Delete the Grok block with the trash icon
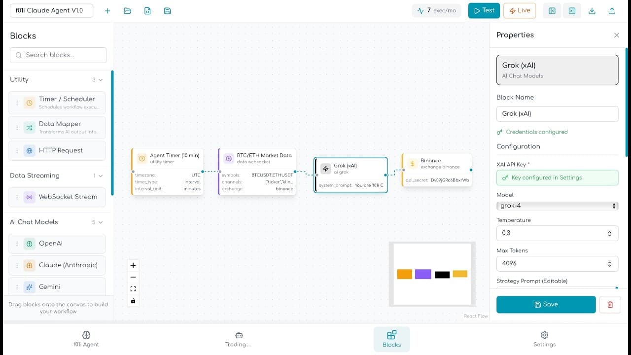631x355 pixels. 610,304
